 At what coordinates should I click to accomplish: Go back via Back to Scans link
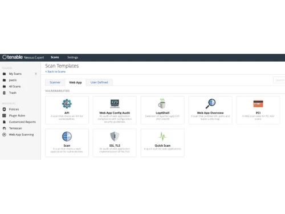click(x=55, y=71)
